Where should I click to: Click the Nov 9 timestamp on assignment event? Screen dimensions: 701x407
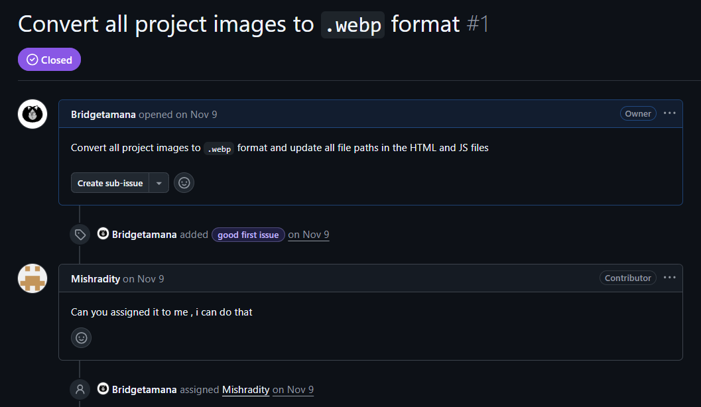[x=293, y=390]
